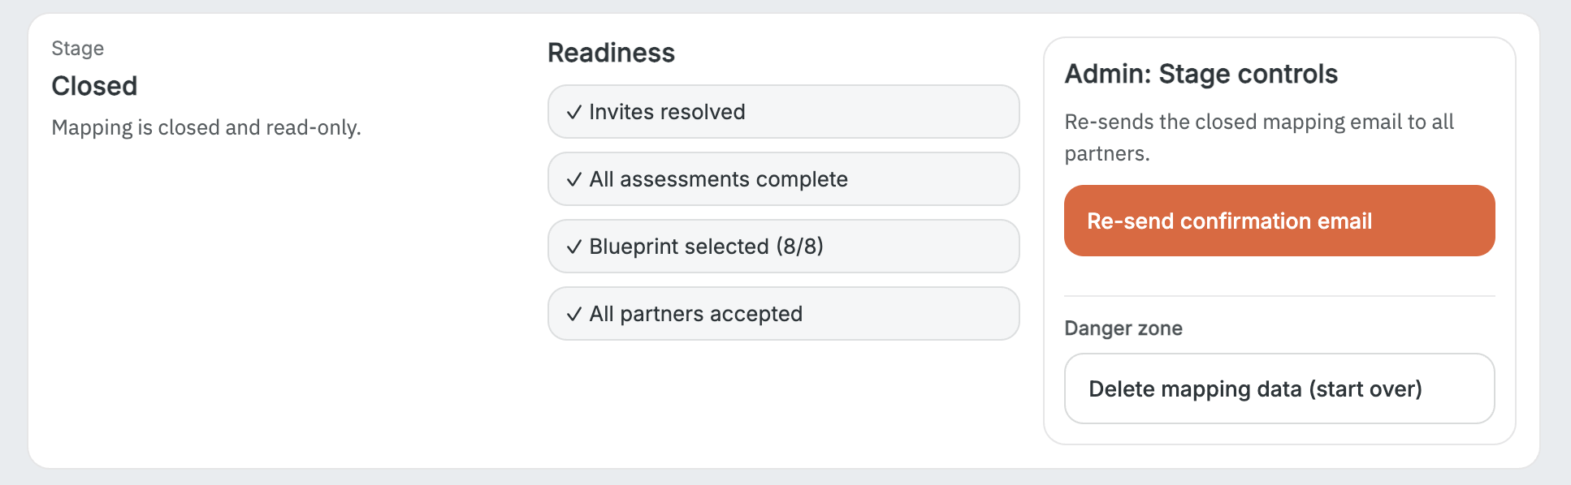Image resolution: width=1571 pixels, height=485 pixels.
Task: Click the Closed stage heading
Action: coord(94,86)
